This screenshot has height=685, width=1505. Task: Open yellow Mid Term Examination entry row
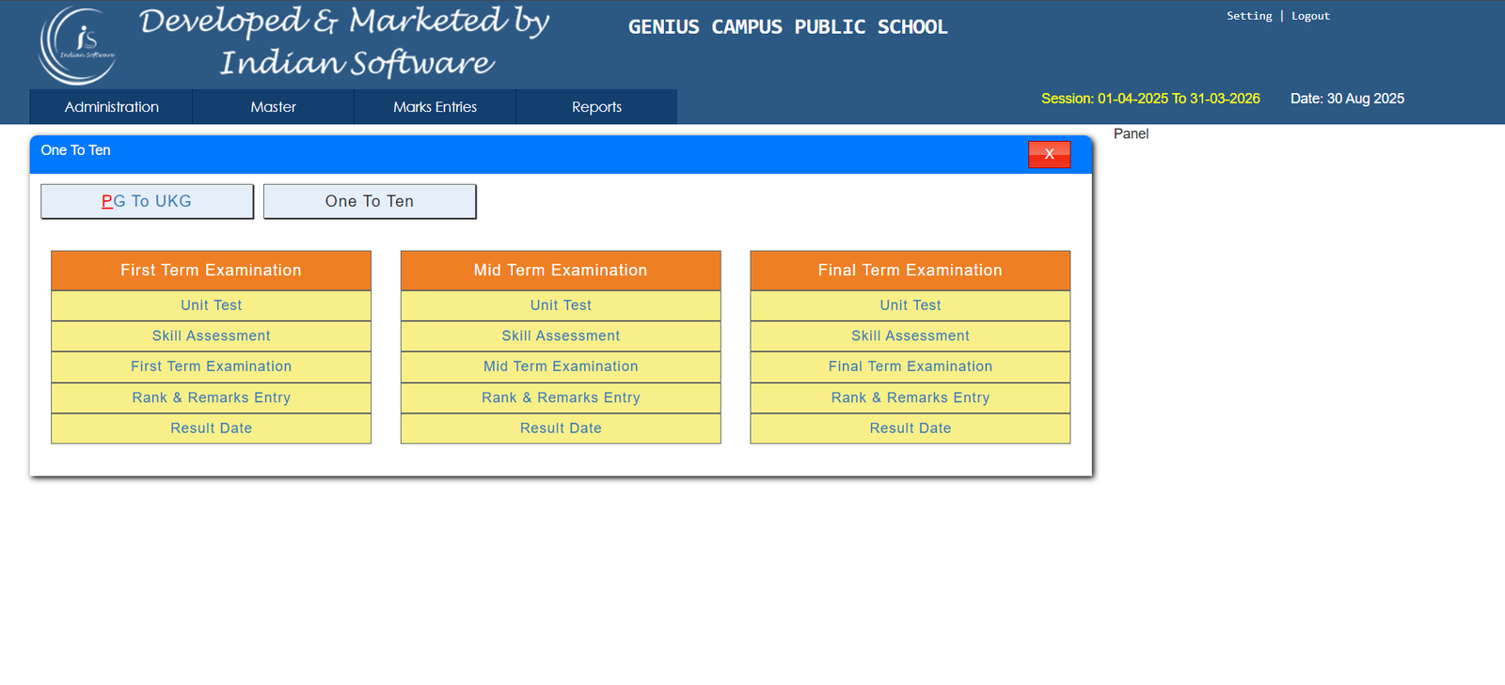coord(561,366)
